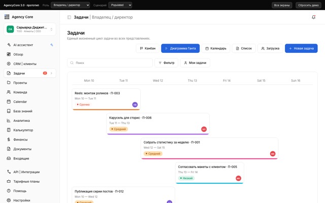Open the Сценарий dropdown Populated
The width and height of the screenshot is (325, 203).
pos(120,5)
